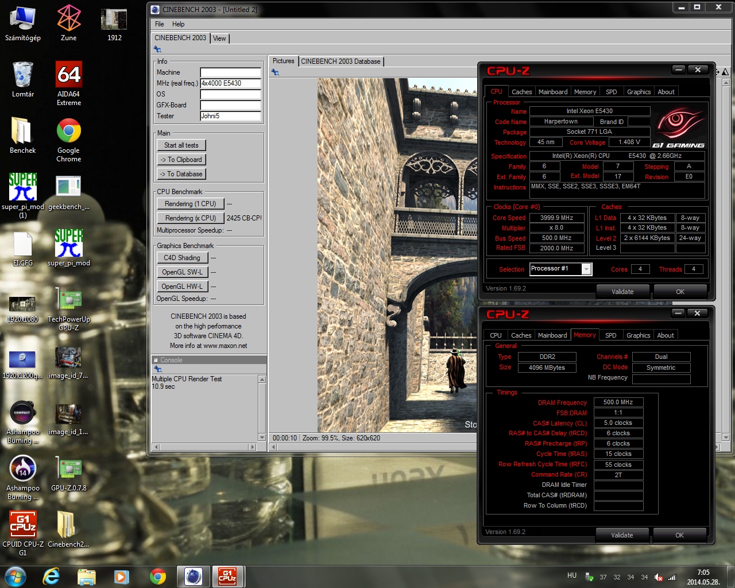Launch Chrome from the taskbar

point(158,577)
